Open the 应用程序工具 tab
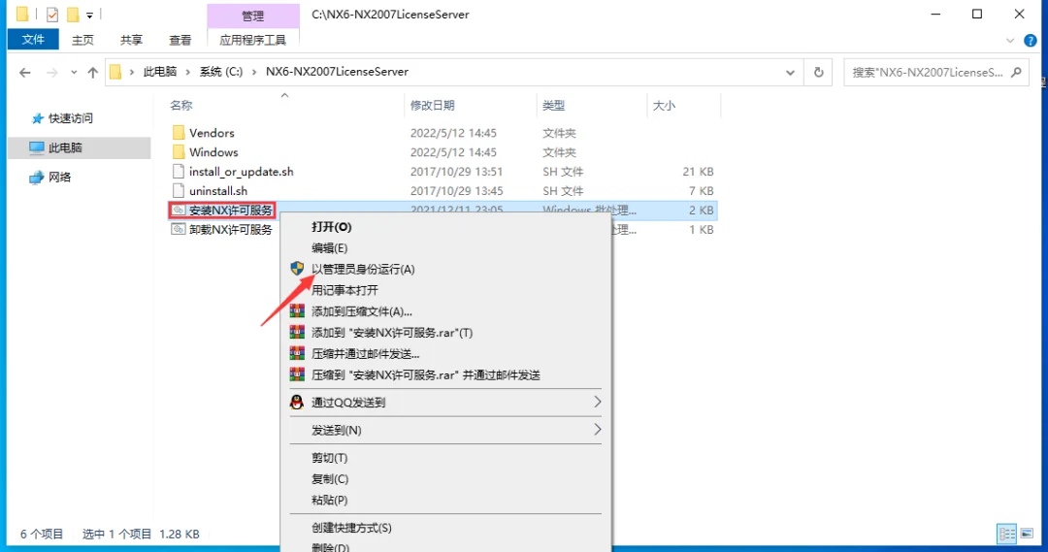The image size is (1048, 552). click(252, 40)
